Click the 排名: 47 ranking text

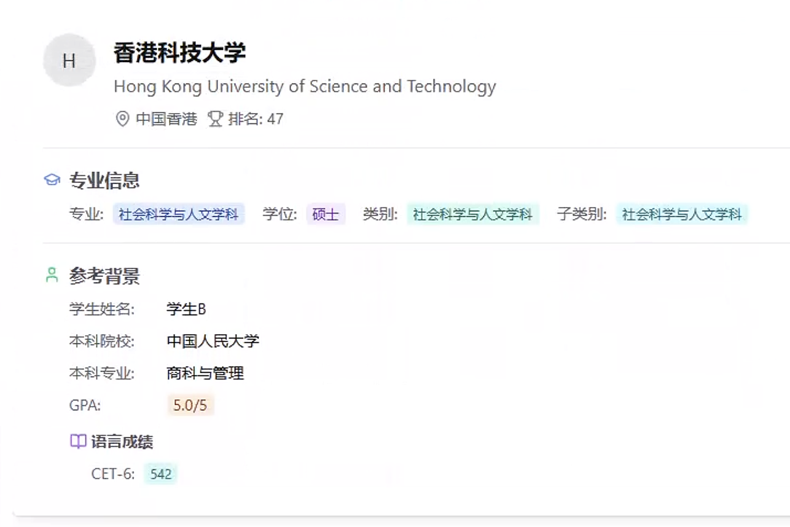click(256, 119)
